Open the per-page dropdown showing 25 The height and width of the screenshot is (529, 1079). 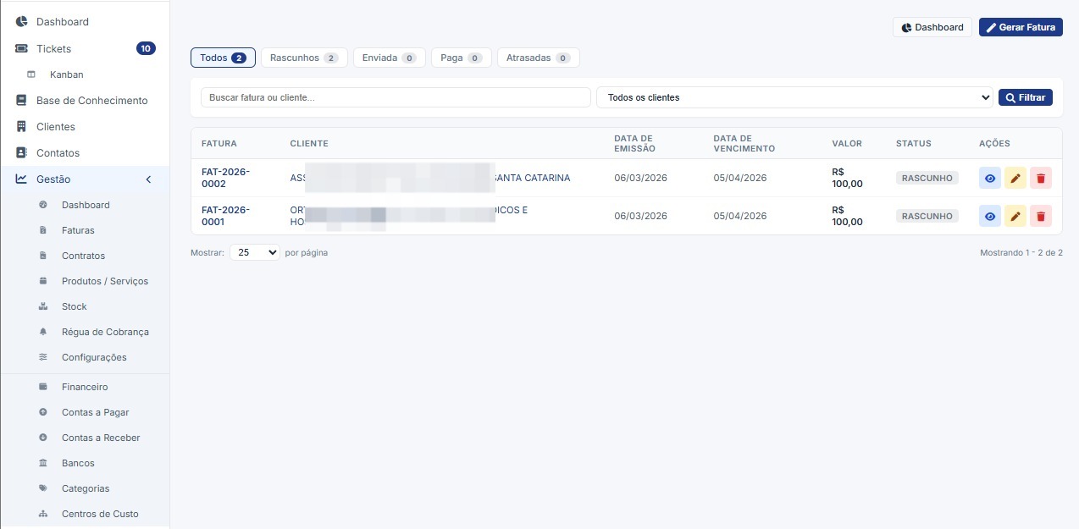[x=255, y=252]
